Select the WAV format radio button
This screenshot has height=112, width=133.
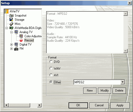pos(51,68)
